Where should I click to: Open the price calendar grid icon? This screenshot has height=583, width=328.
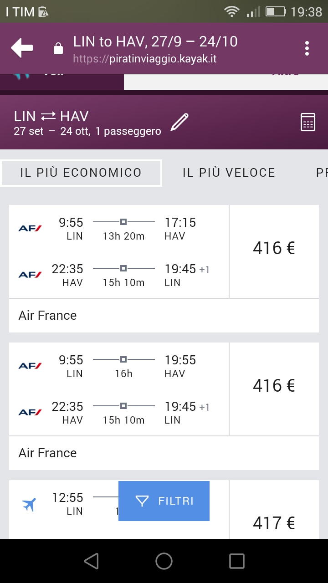coord(308,123)
